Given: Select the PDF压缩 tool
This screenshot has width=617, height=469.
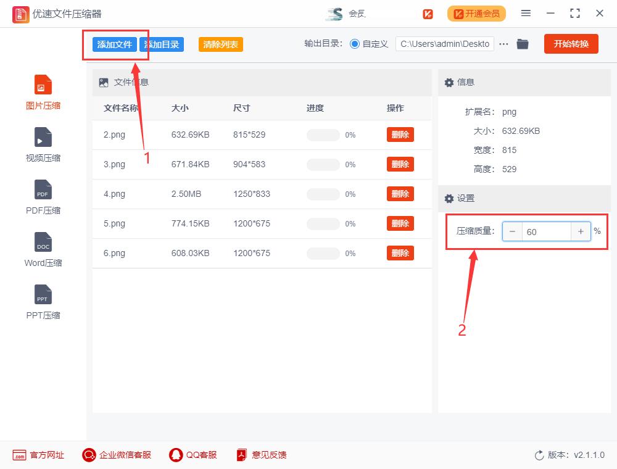Looking at the screenshot, I should 42,196.
